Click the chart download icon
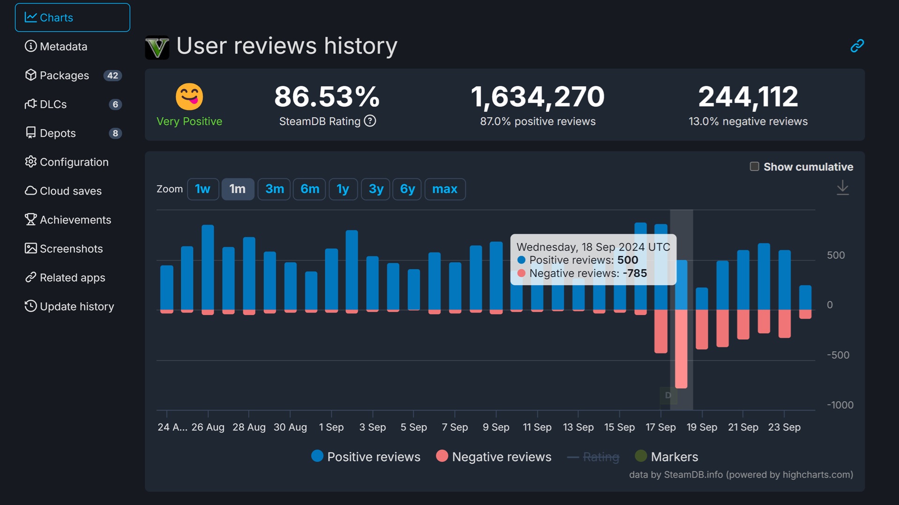The width and height of the screenshot is (899, 505). [842, 188]
